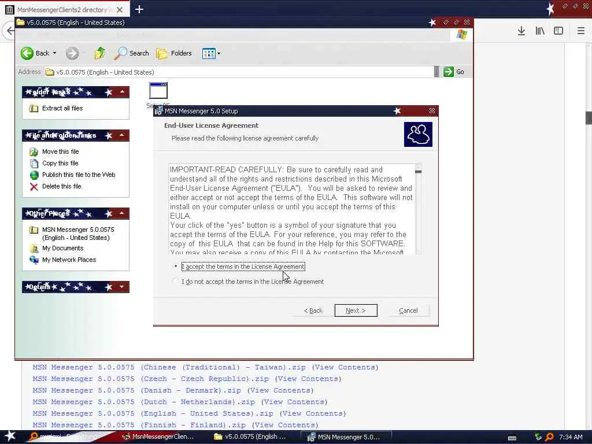Collapse File and Folder Tasks panel

[122, 135]
